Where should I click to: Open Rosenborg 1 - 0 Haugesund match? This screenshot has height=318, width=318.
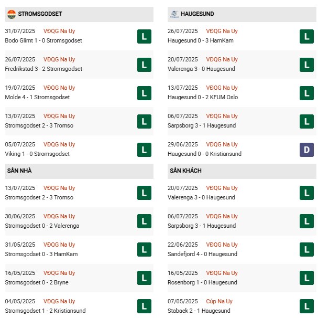point(202,282)
